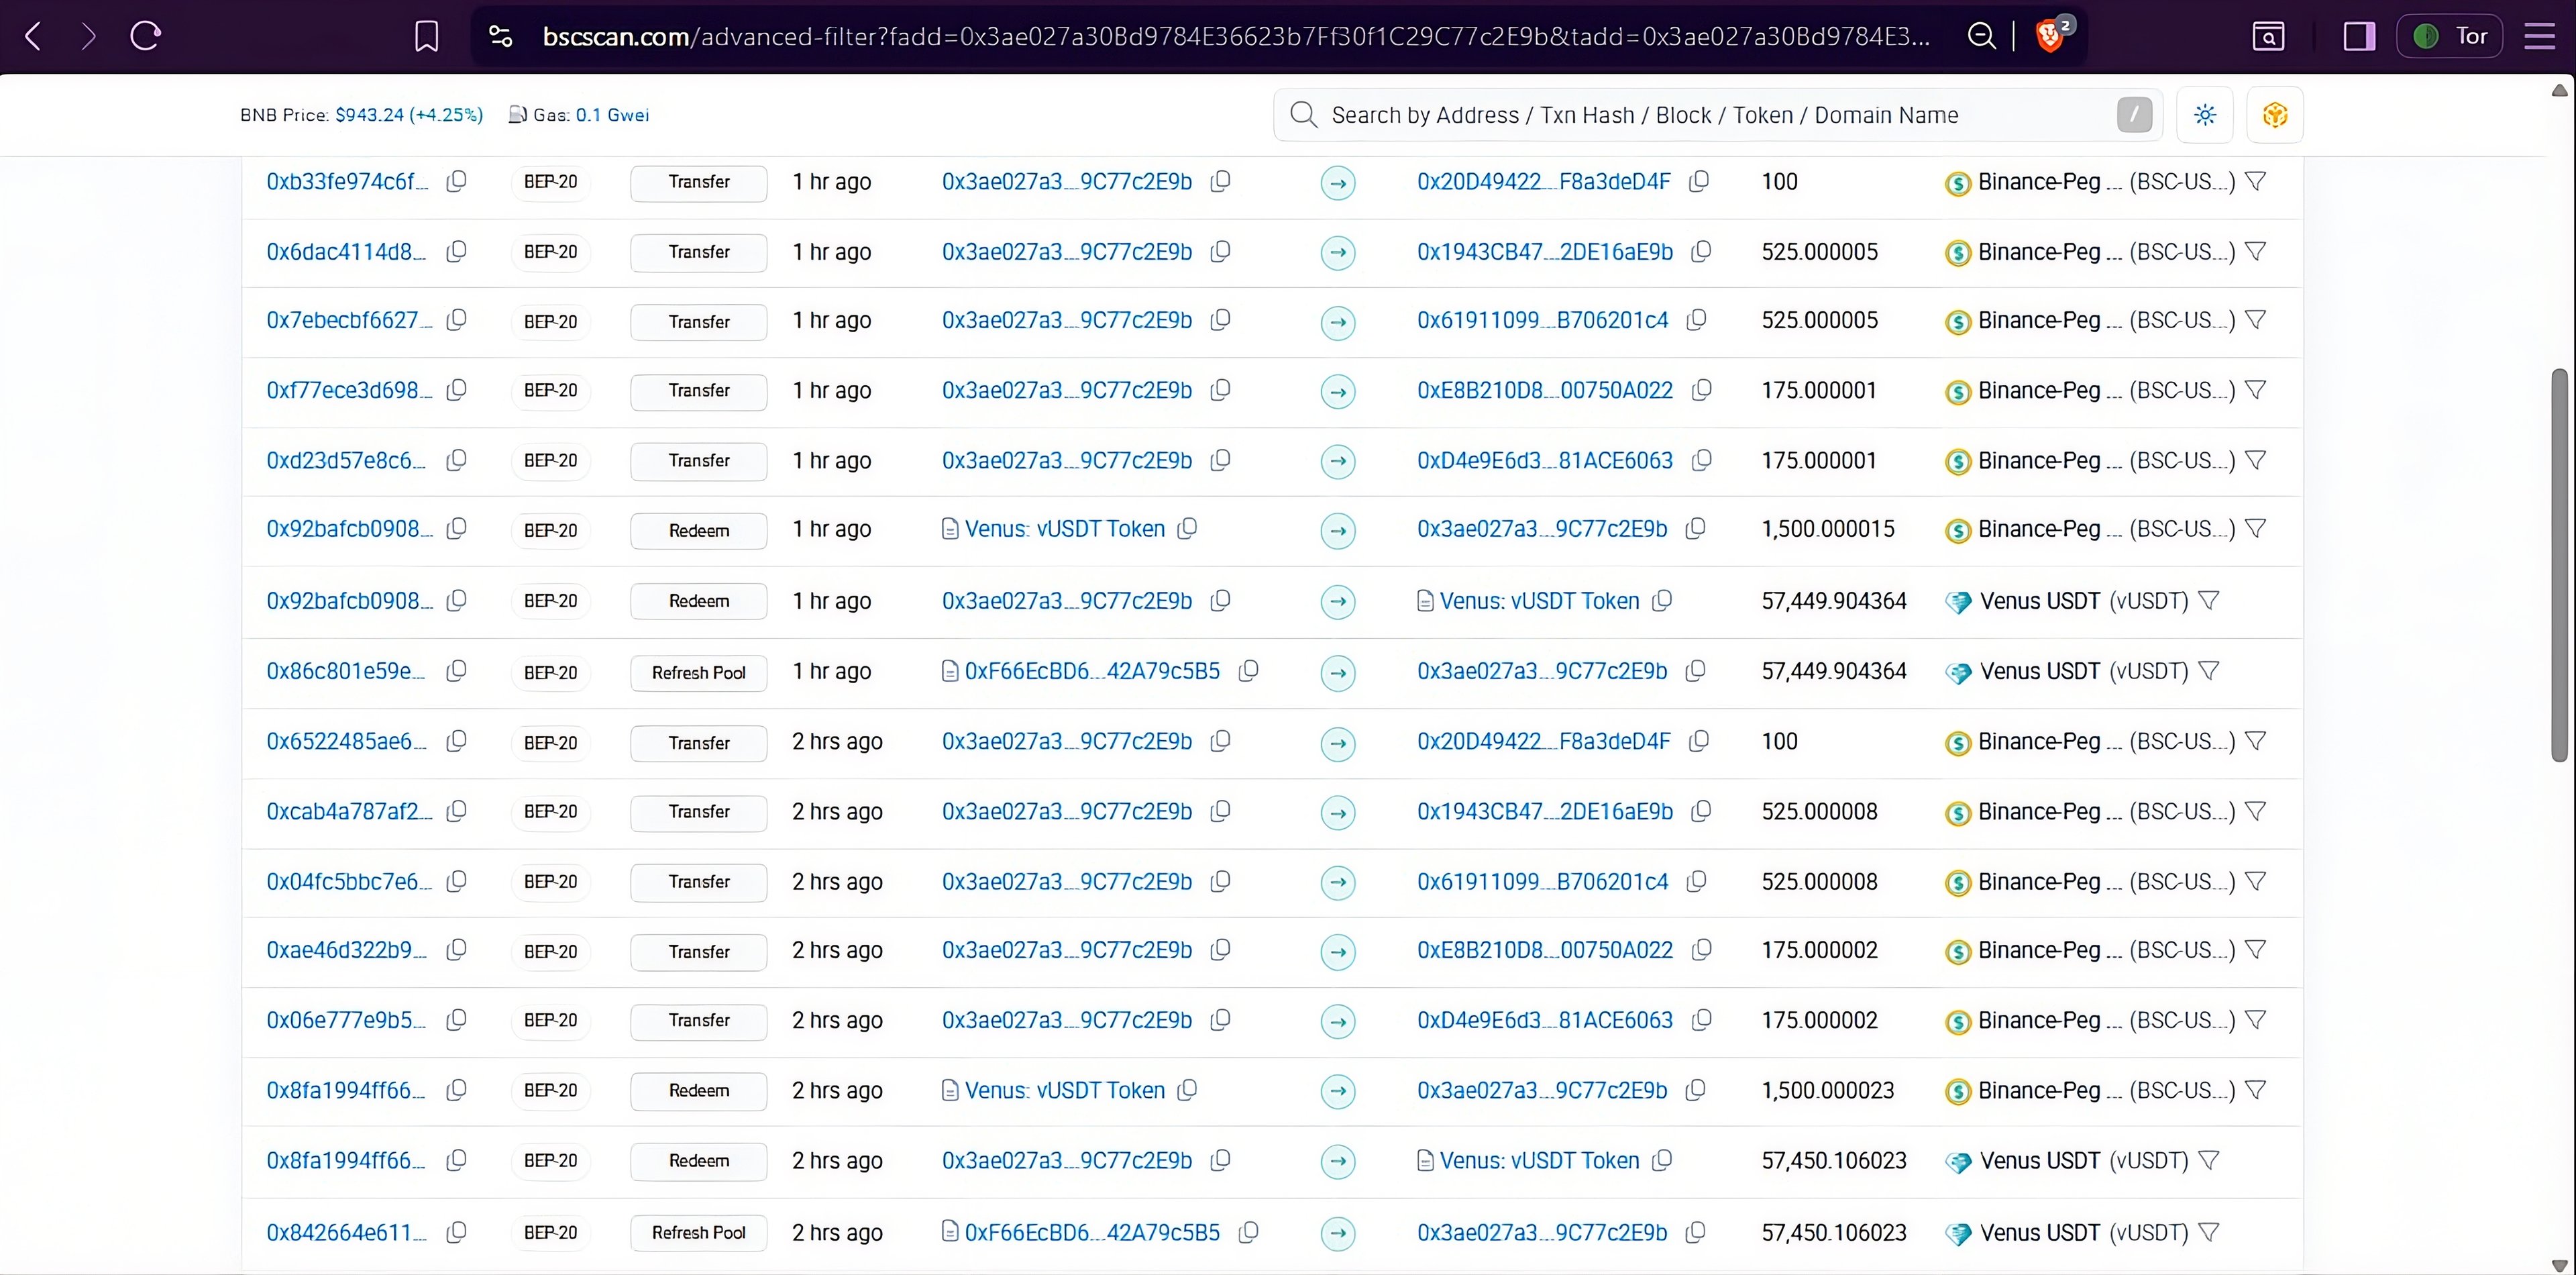Filter by token in the 0xb33fe974c6f row
This screenshot has width=2576, height=1275.
(2255, 182)
